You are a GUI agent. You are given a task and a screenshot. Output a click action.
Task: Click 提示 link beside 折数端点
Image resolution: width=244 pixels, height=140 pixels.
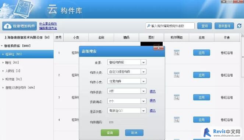[x=153, y=100]
